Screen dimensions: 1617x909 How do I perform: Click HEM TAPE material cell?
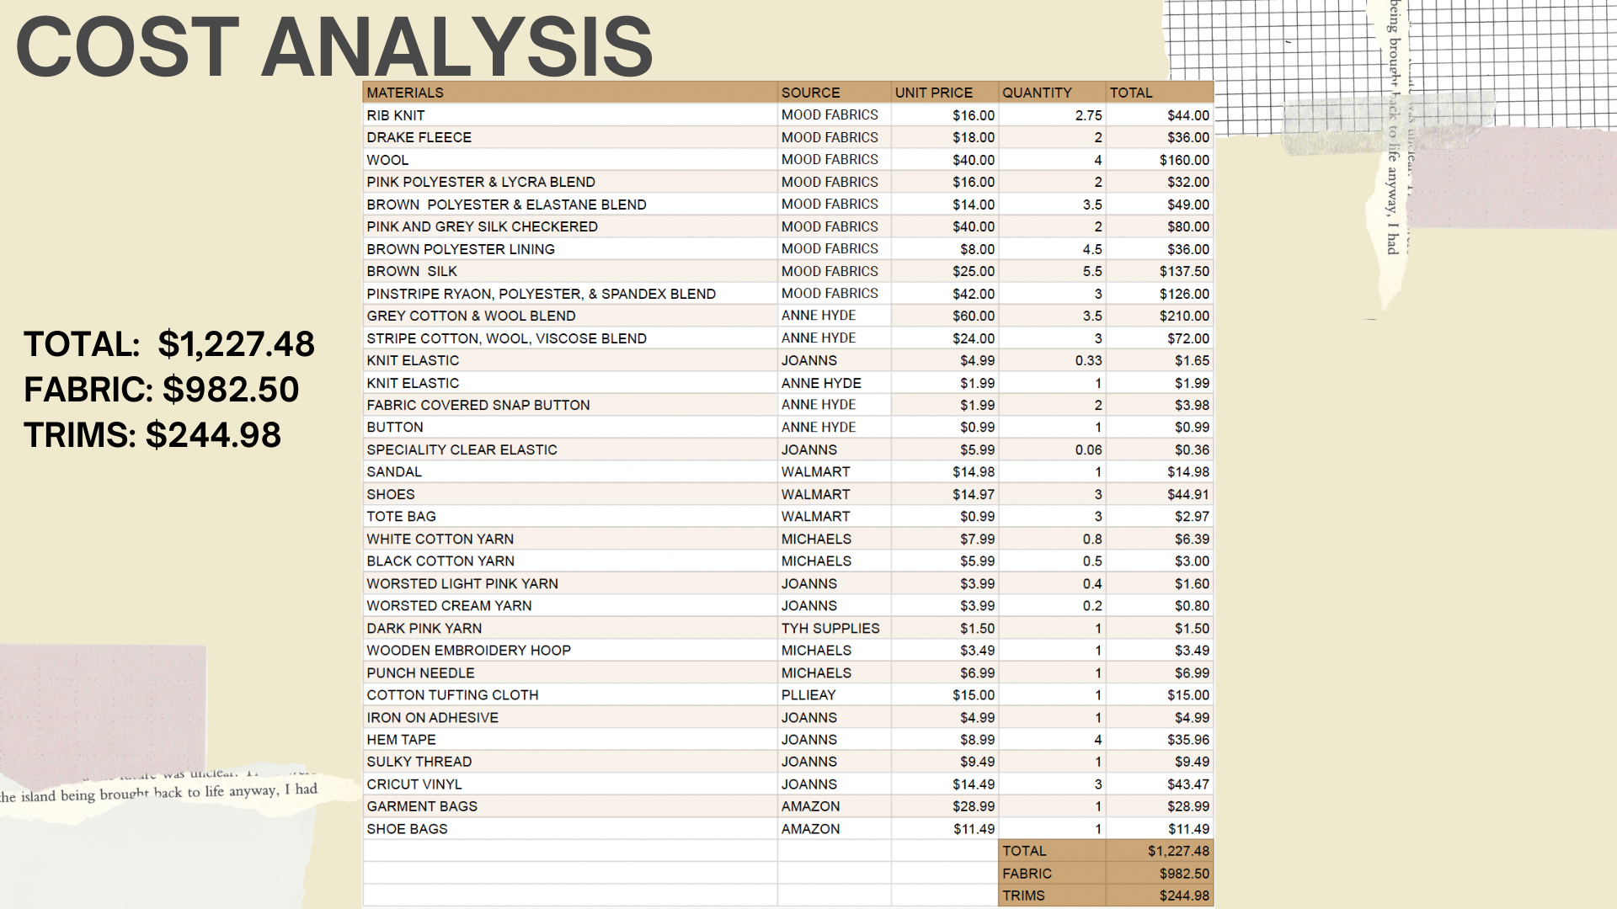[x=570, y=740]
